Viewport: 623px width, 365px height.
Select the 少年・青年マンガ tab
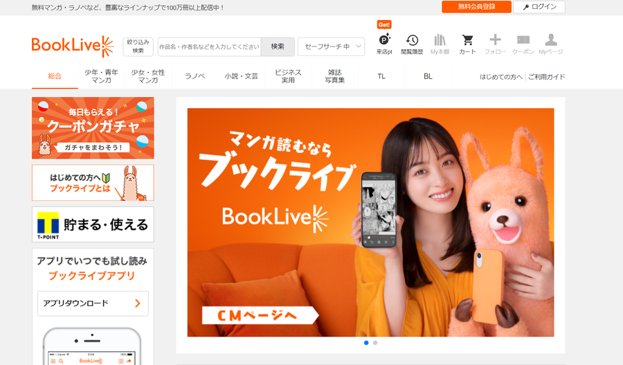click(x=101, y=76)
